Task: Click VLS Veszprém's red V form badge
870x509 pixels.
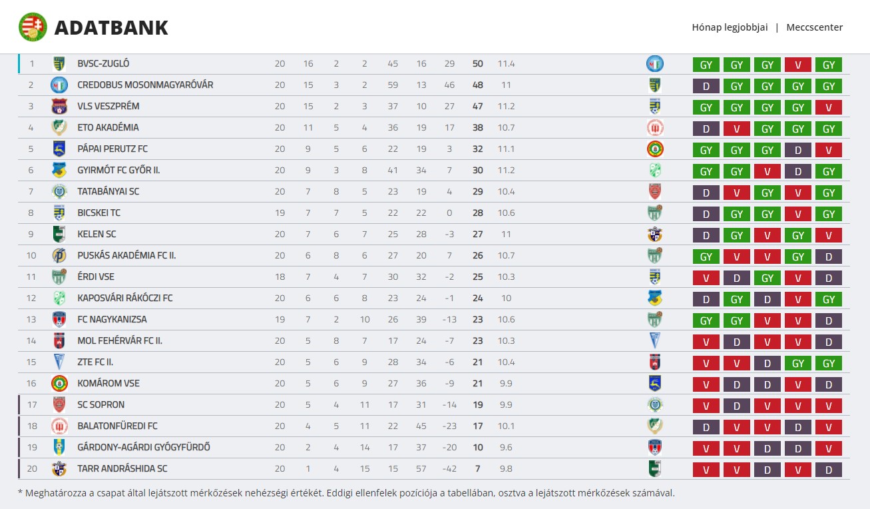Action: click(829, 107)
